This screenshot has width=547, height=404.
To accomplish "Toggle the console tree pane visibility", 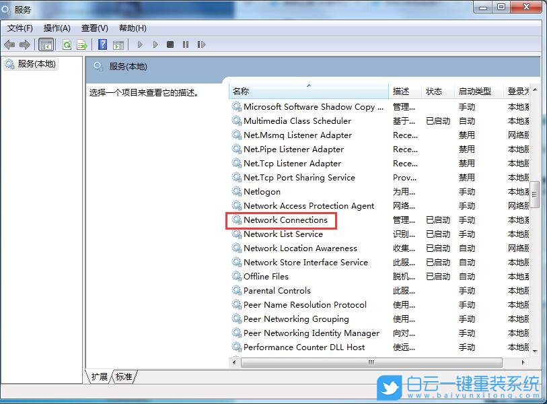I will click(46, 44).
